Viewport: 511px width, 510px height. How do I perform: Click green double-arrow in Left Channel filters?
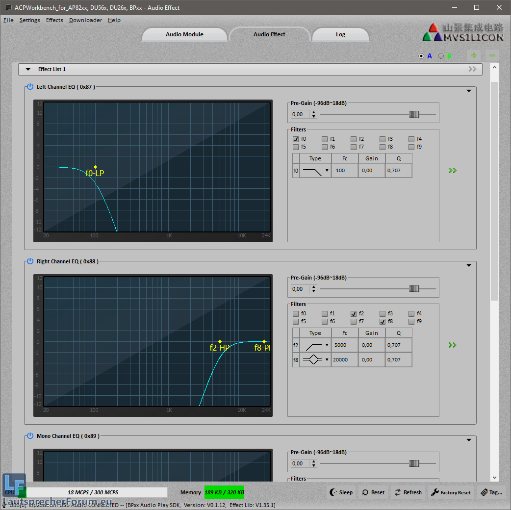click(452, 171)
